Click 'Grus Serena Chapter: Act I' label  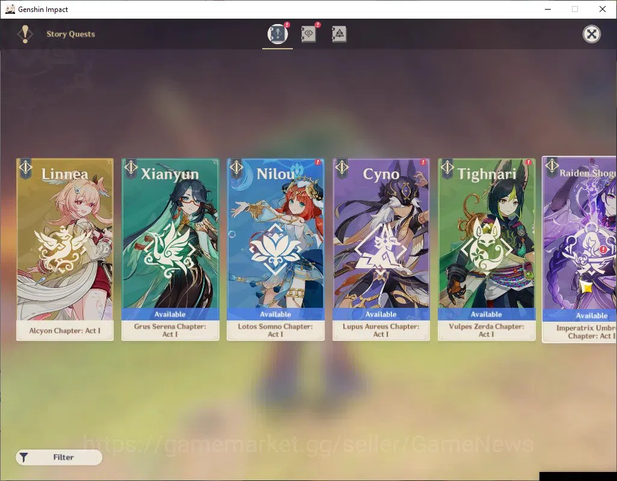pos(170,330)
